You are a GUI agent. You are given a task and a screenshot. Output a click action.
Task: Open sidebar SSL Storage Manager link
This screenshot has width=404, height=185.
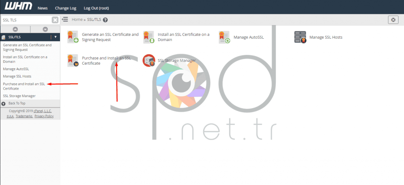19,96
